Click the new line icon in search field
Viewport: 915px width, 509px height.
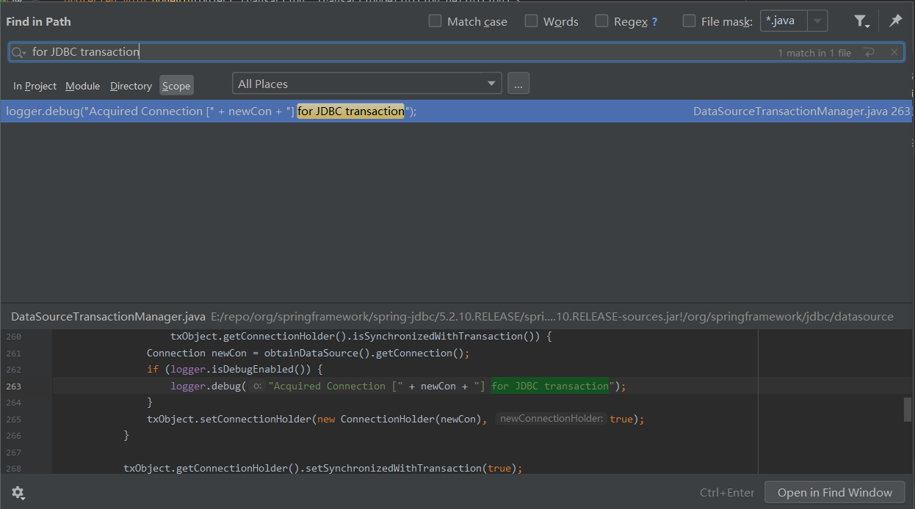[869, 52]
